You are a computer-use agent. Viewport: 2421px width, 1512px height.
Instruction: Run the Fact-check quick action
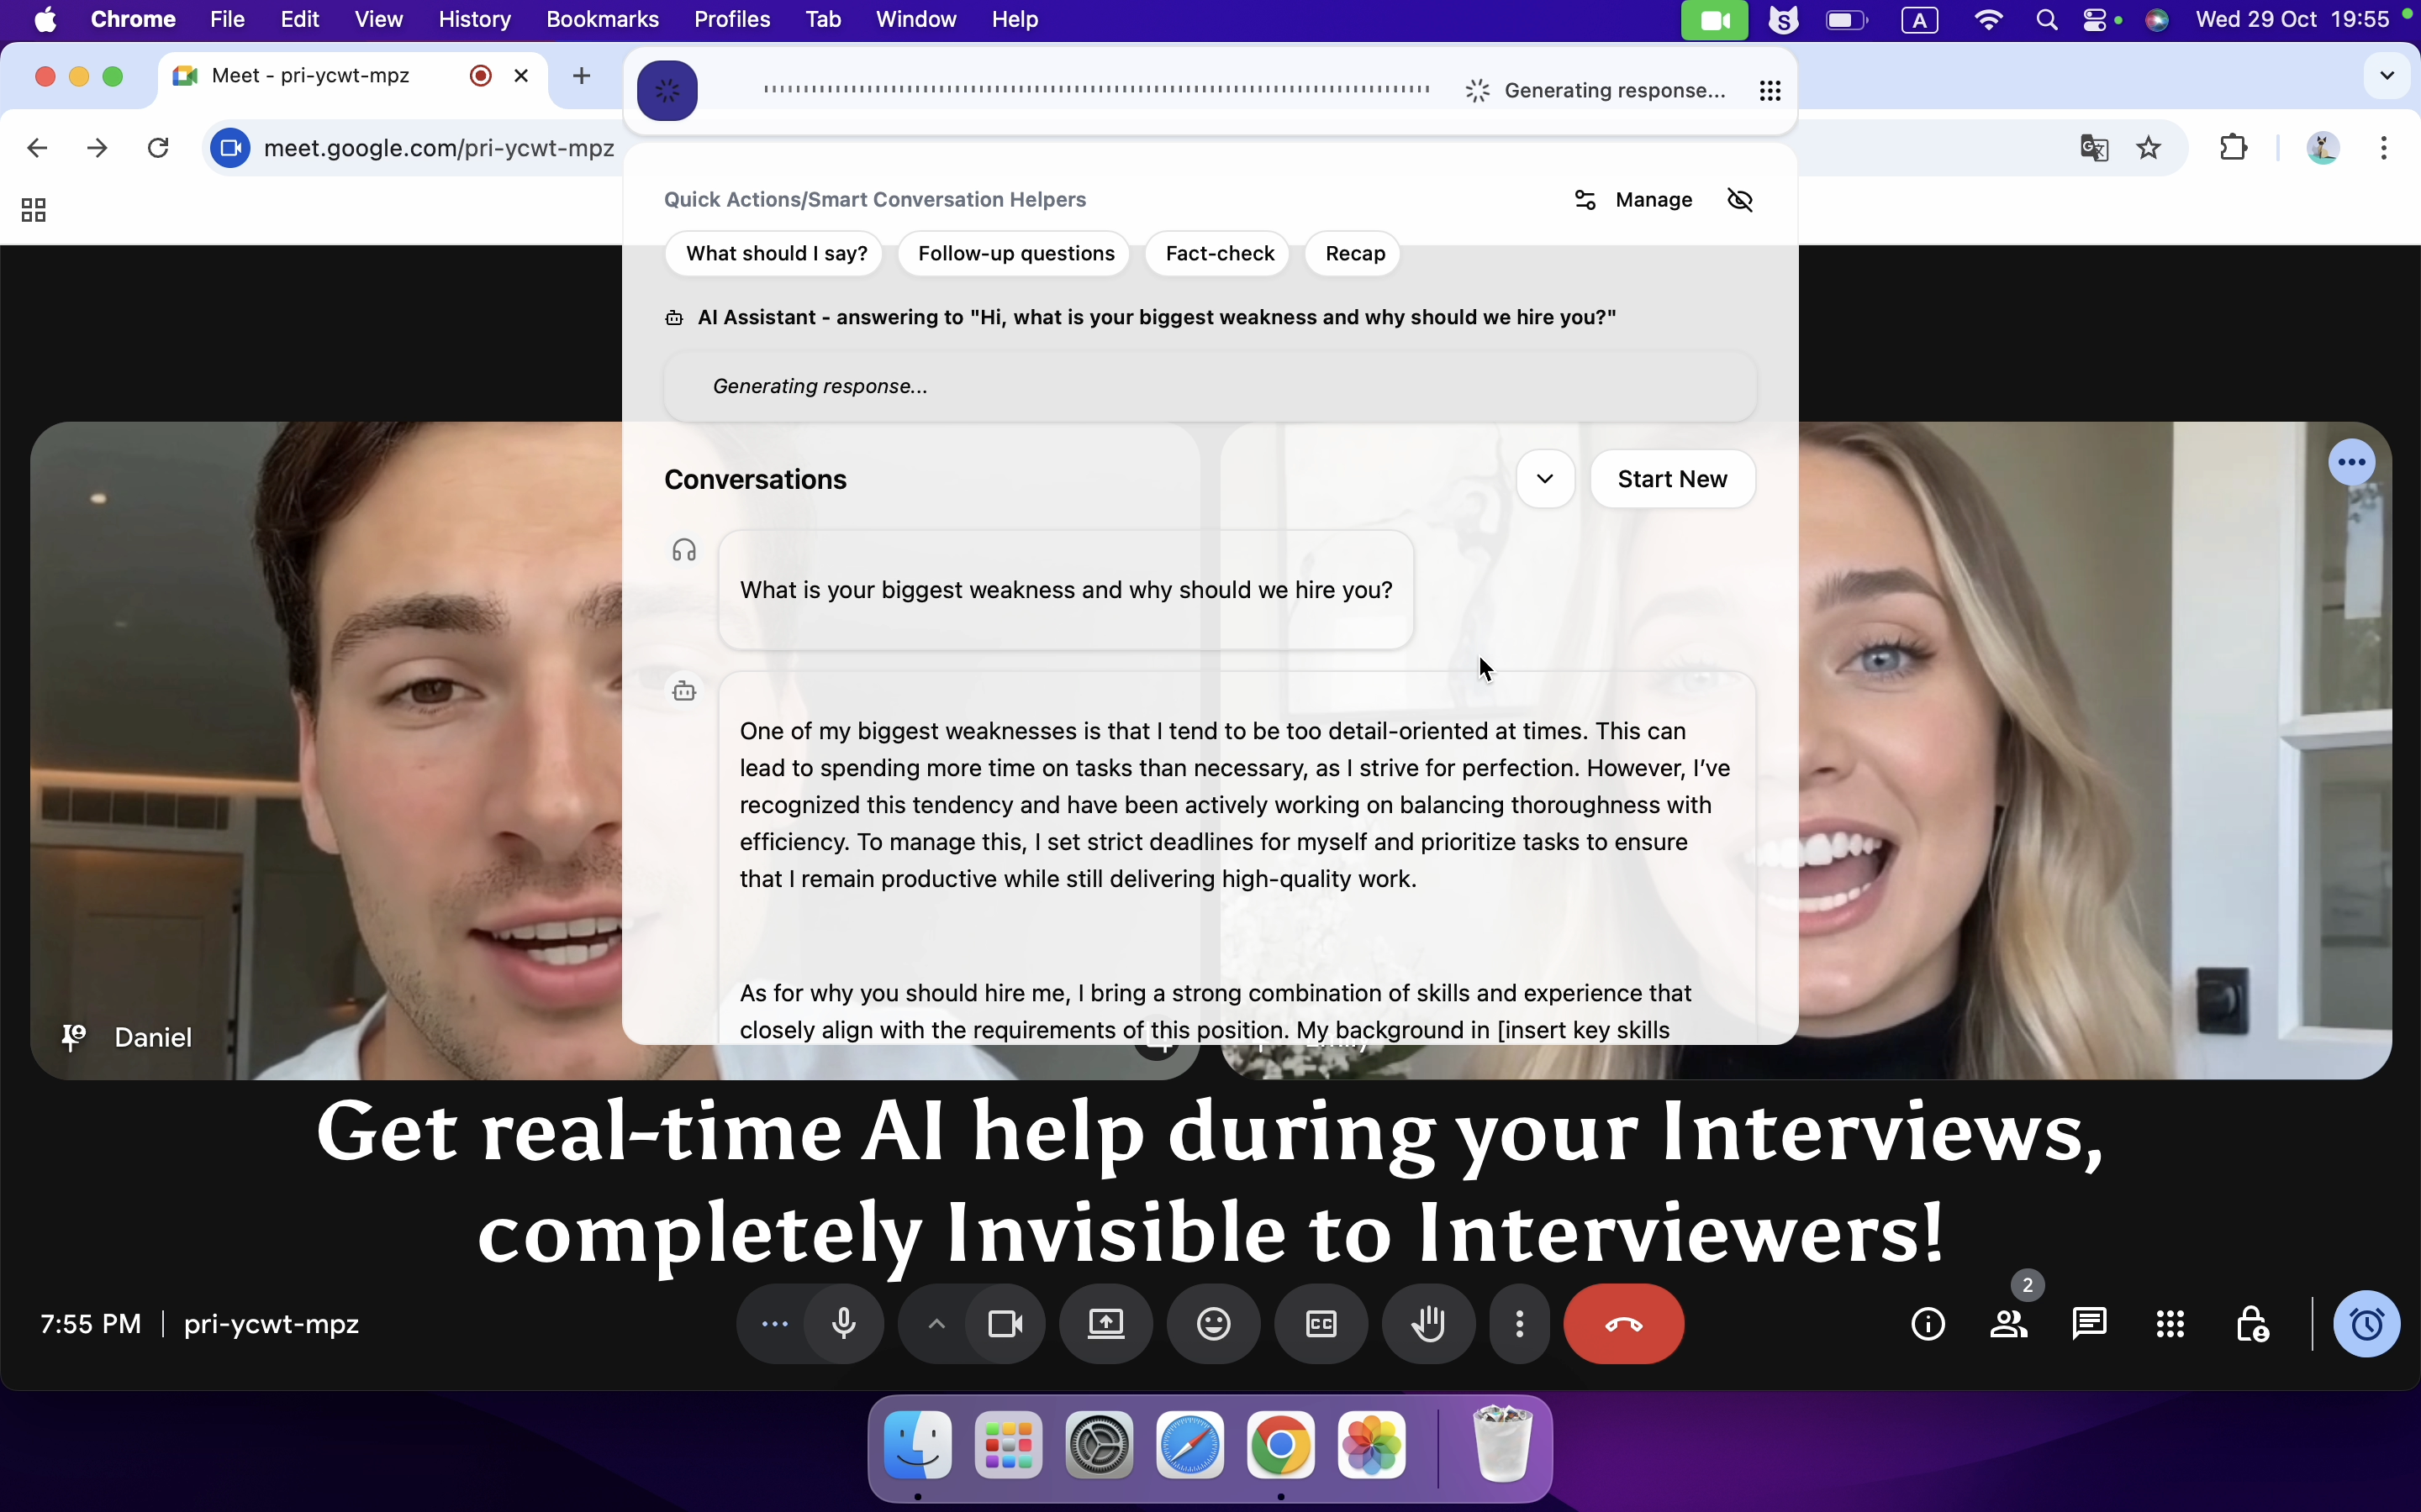click(1217, 253)
